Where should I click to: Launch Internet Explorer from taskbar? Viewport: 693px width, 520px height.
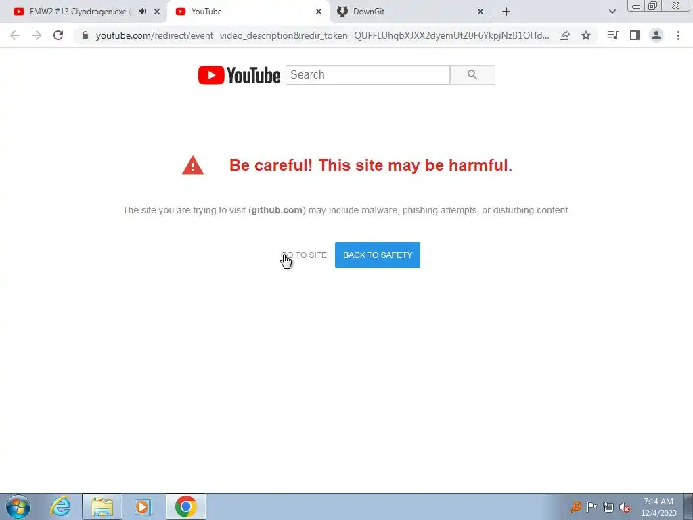60,506
